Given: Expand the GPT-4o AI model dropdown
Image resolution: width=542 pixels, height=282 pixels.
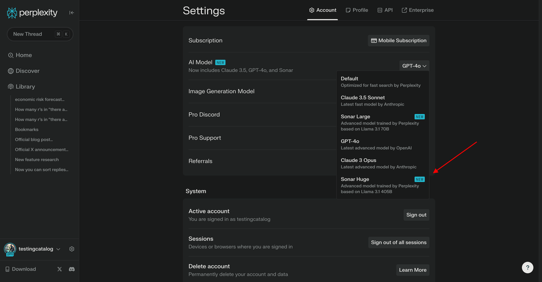Looking at the screenshot, I should pos(414,66).
